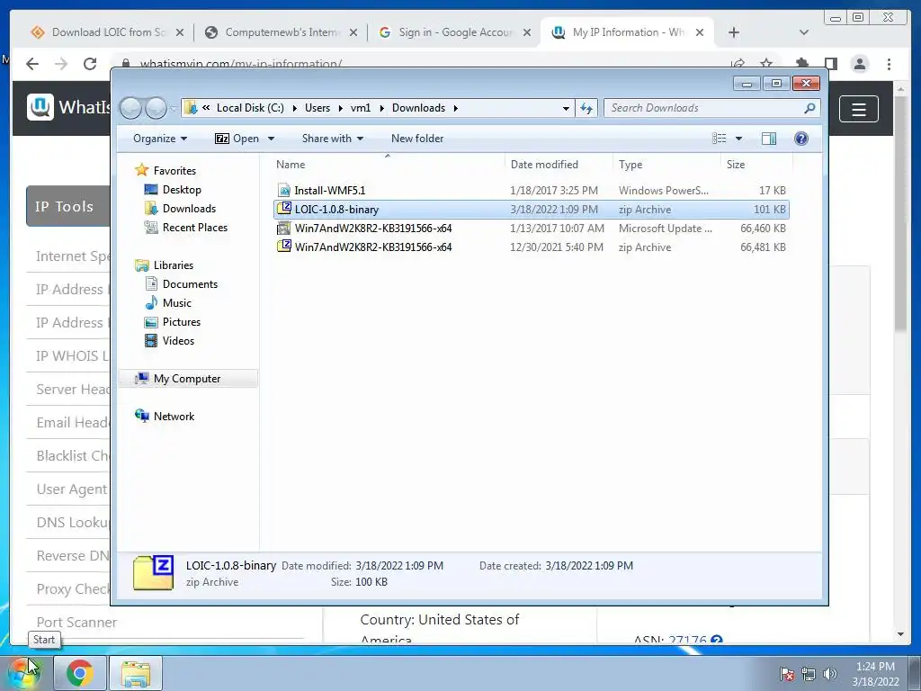Open the volume speaker tray icon
This screenshot has width=921, height=691.
pos(830,674)
